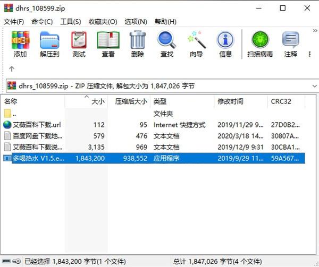Select the 艾薇百科下载.url file
Screen dimensions: 319x267
tap(153, 125)
